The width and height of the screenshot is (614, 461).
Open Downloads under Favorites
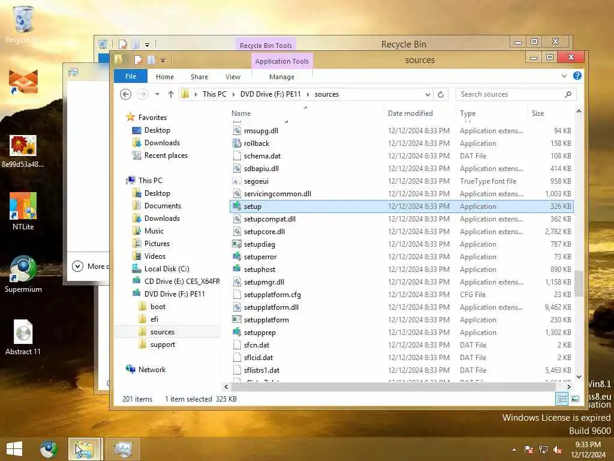pyautogui.click(x=162, y=143)
